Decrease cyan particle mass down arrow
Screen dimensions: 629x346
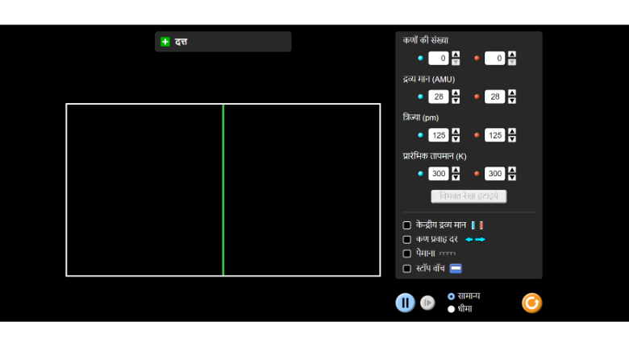pyautogui.click(x=456, y=101)
